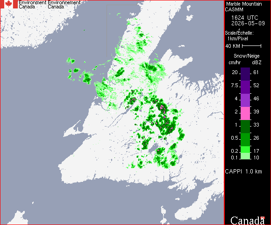Image resolution: width=271 pixels, height=225 pixels.
Task: Click the white crosshair radar site marker
Action: 113,112
